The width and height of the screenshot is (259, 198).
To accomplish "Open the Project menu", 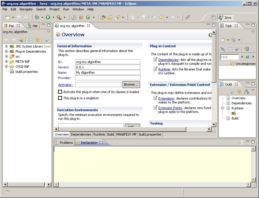I will tap(55, 9).
